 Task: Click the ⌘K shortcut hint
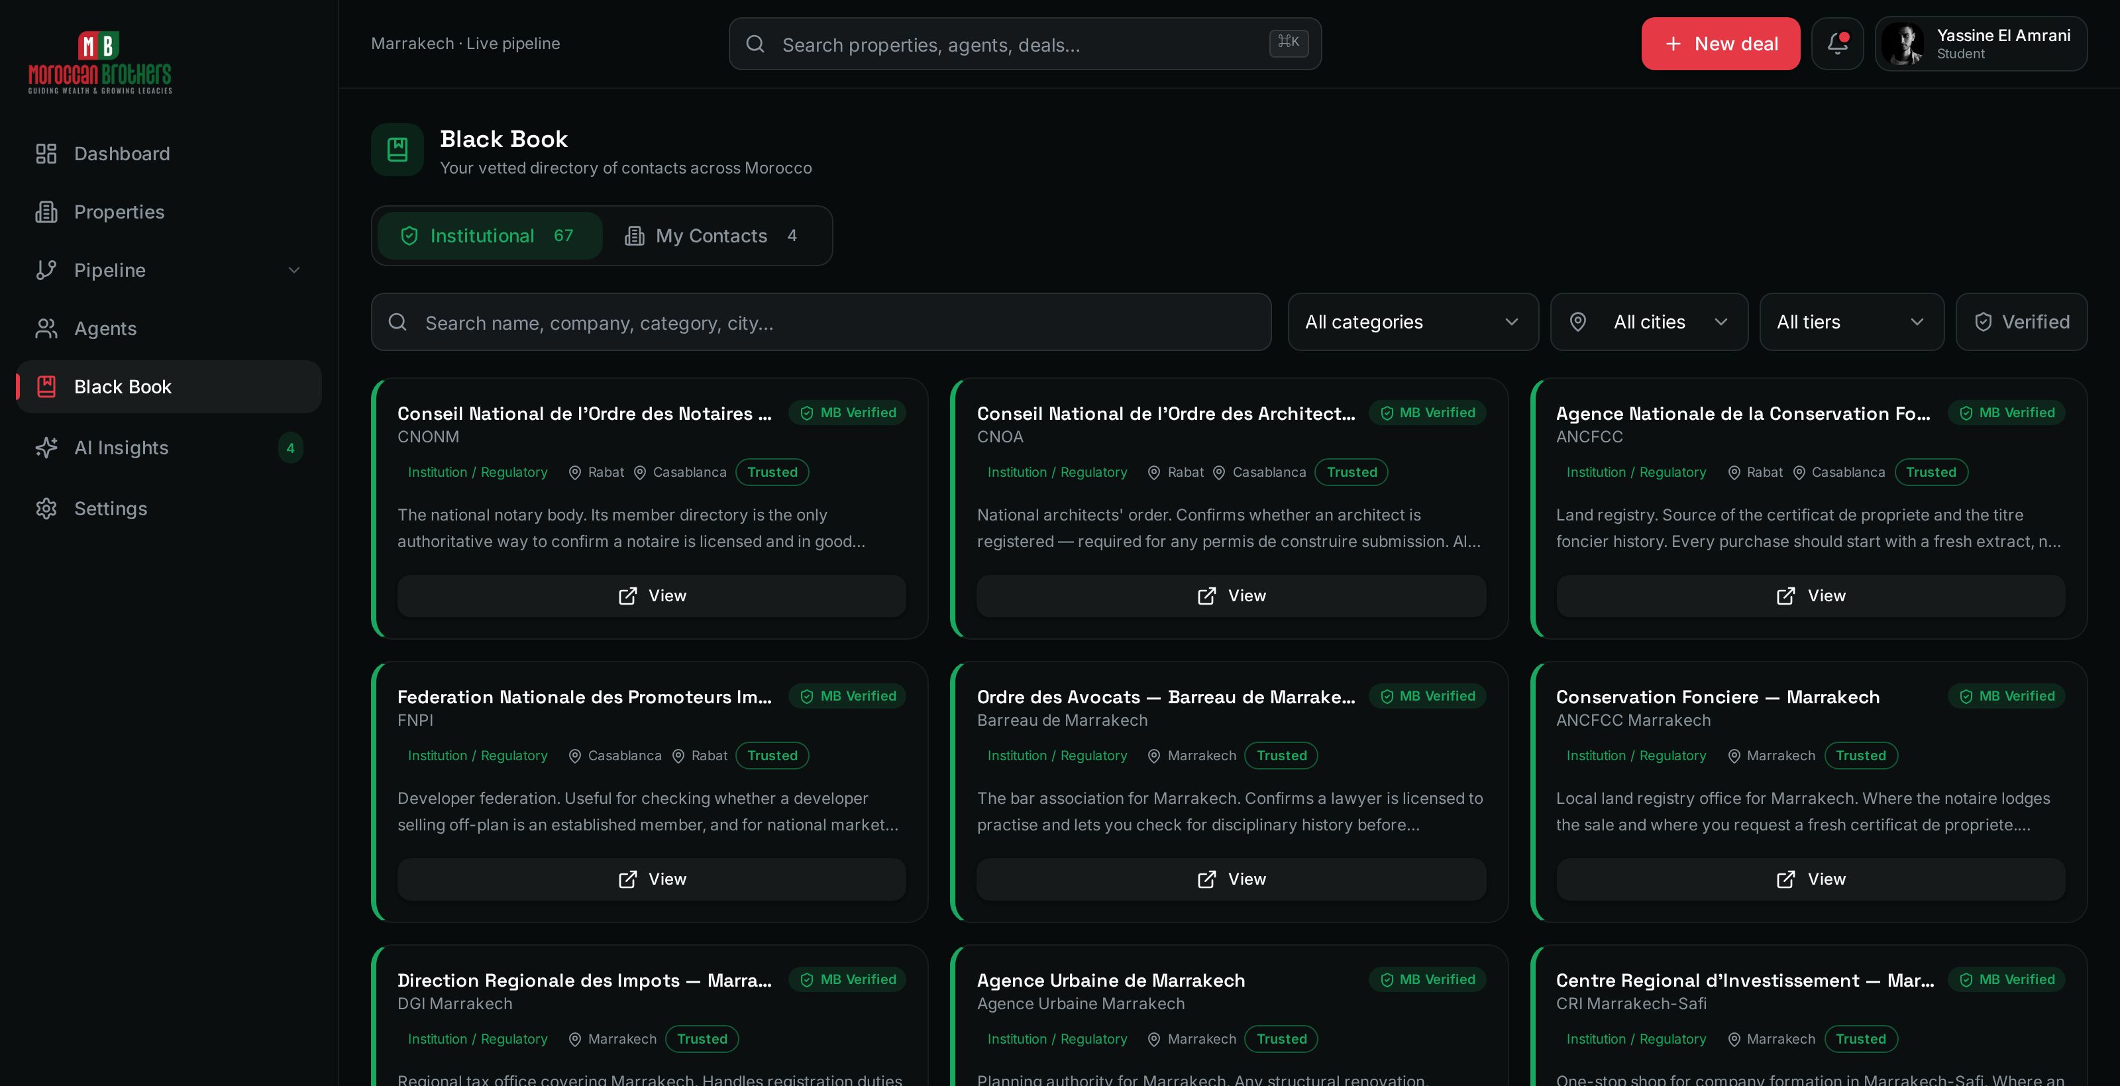pos(1288,43)
